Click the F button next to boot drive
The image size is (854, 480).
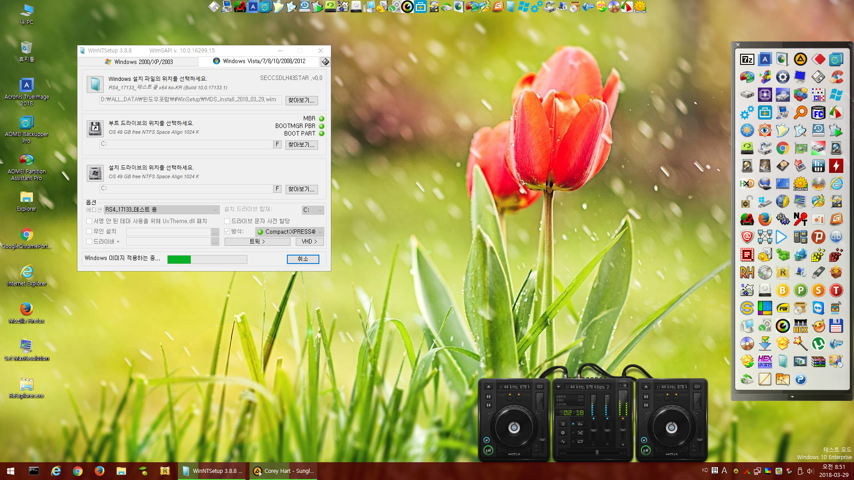pyautogui.click(x=278, y=144)
